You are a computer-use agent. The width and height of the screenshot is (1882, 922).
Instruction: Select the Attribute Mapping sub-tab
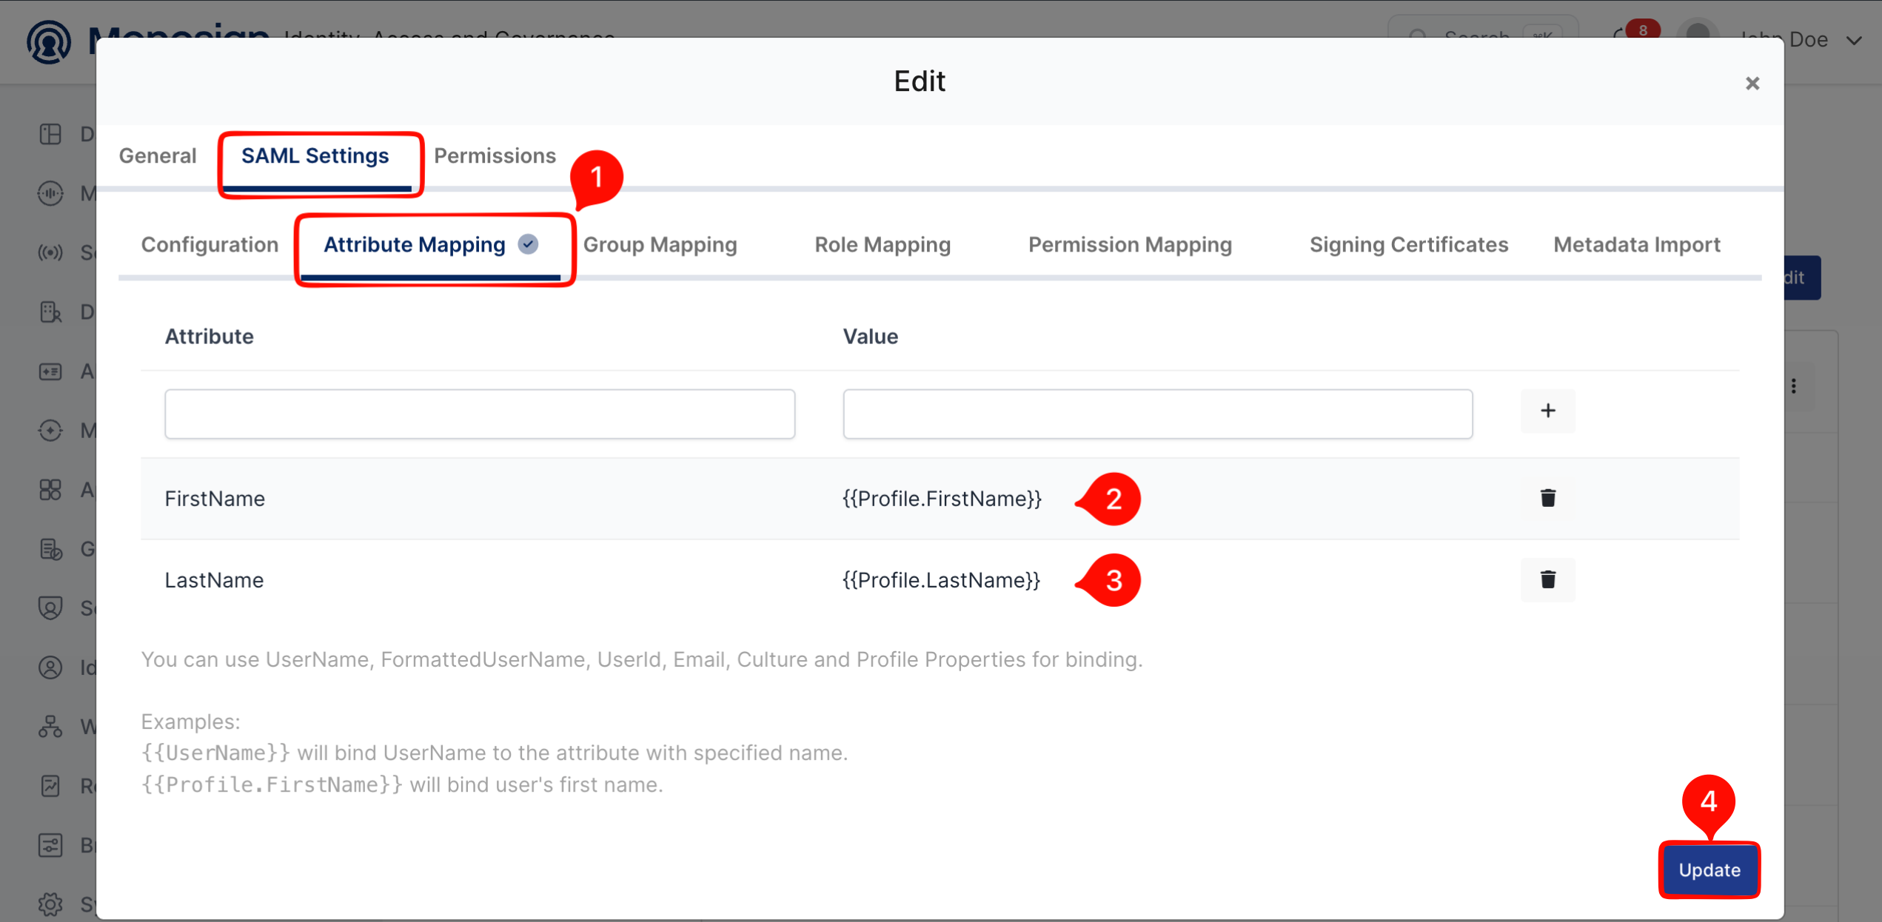pos(430,245)
